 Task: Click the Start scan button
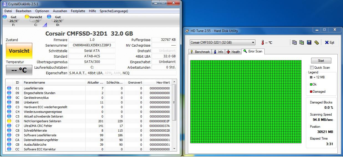321,61
